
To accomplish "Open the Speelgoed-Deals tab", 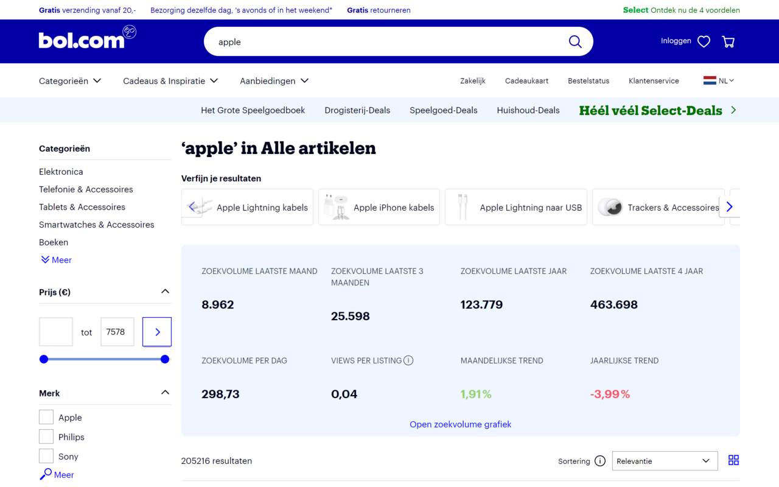I will [x=444, y=110].
